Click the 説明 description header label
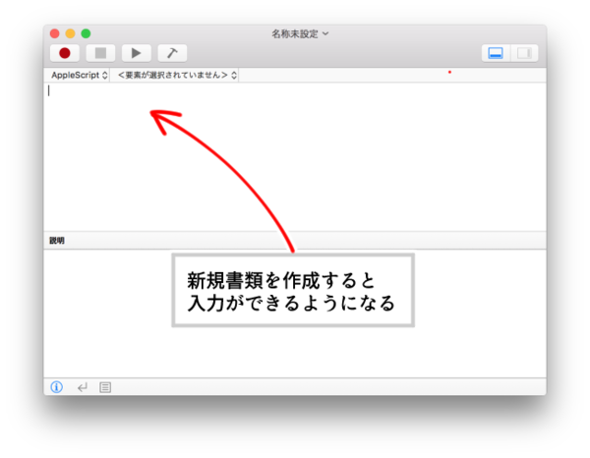This screenshot has height=458, width=590. [x=57, y=241]
